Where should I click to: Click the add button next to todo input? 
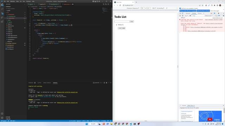coord(132,21)
